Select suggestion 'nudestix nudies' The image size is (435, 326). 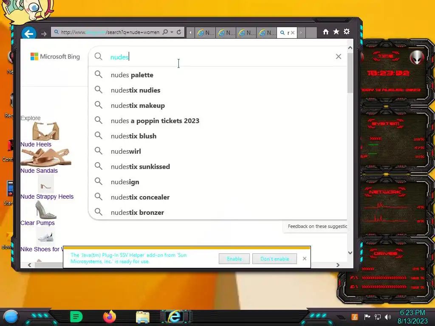[217, 90]
